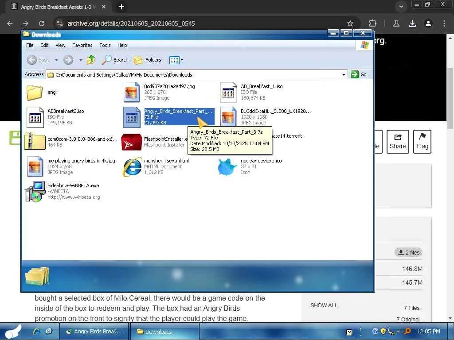Switch to Angry Birds Break... taskbar button
Screen dimensions: 454x340
94,331
